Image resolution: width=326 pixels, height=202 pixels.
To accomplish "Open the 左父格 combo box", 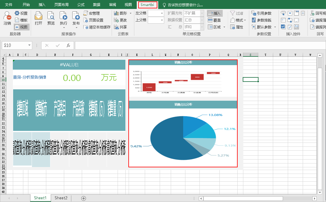I will pos(156,13).
